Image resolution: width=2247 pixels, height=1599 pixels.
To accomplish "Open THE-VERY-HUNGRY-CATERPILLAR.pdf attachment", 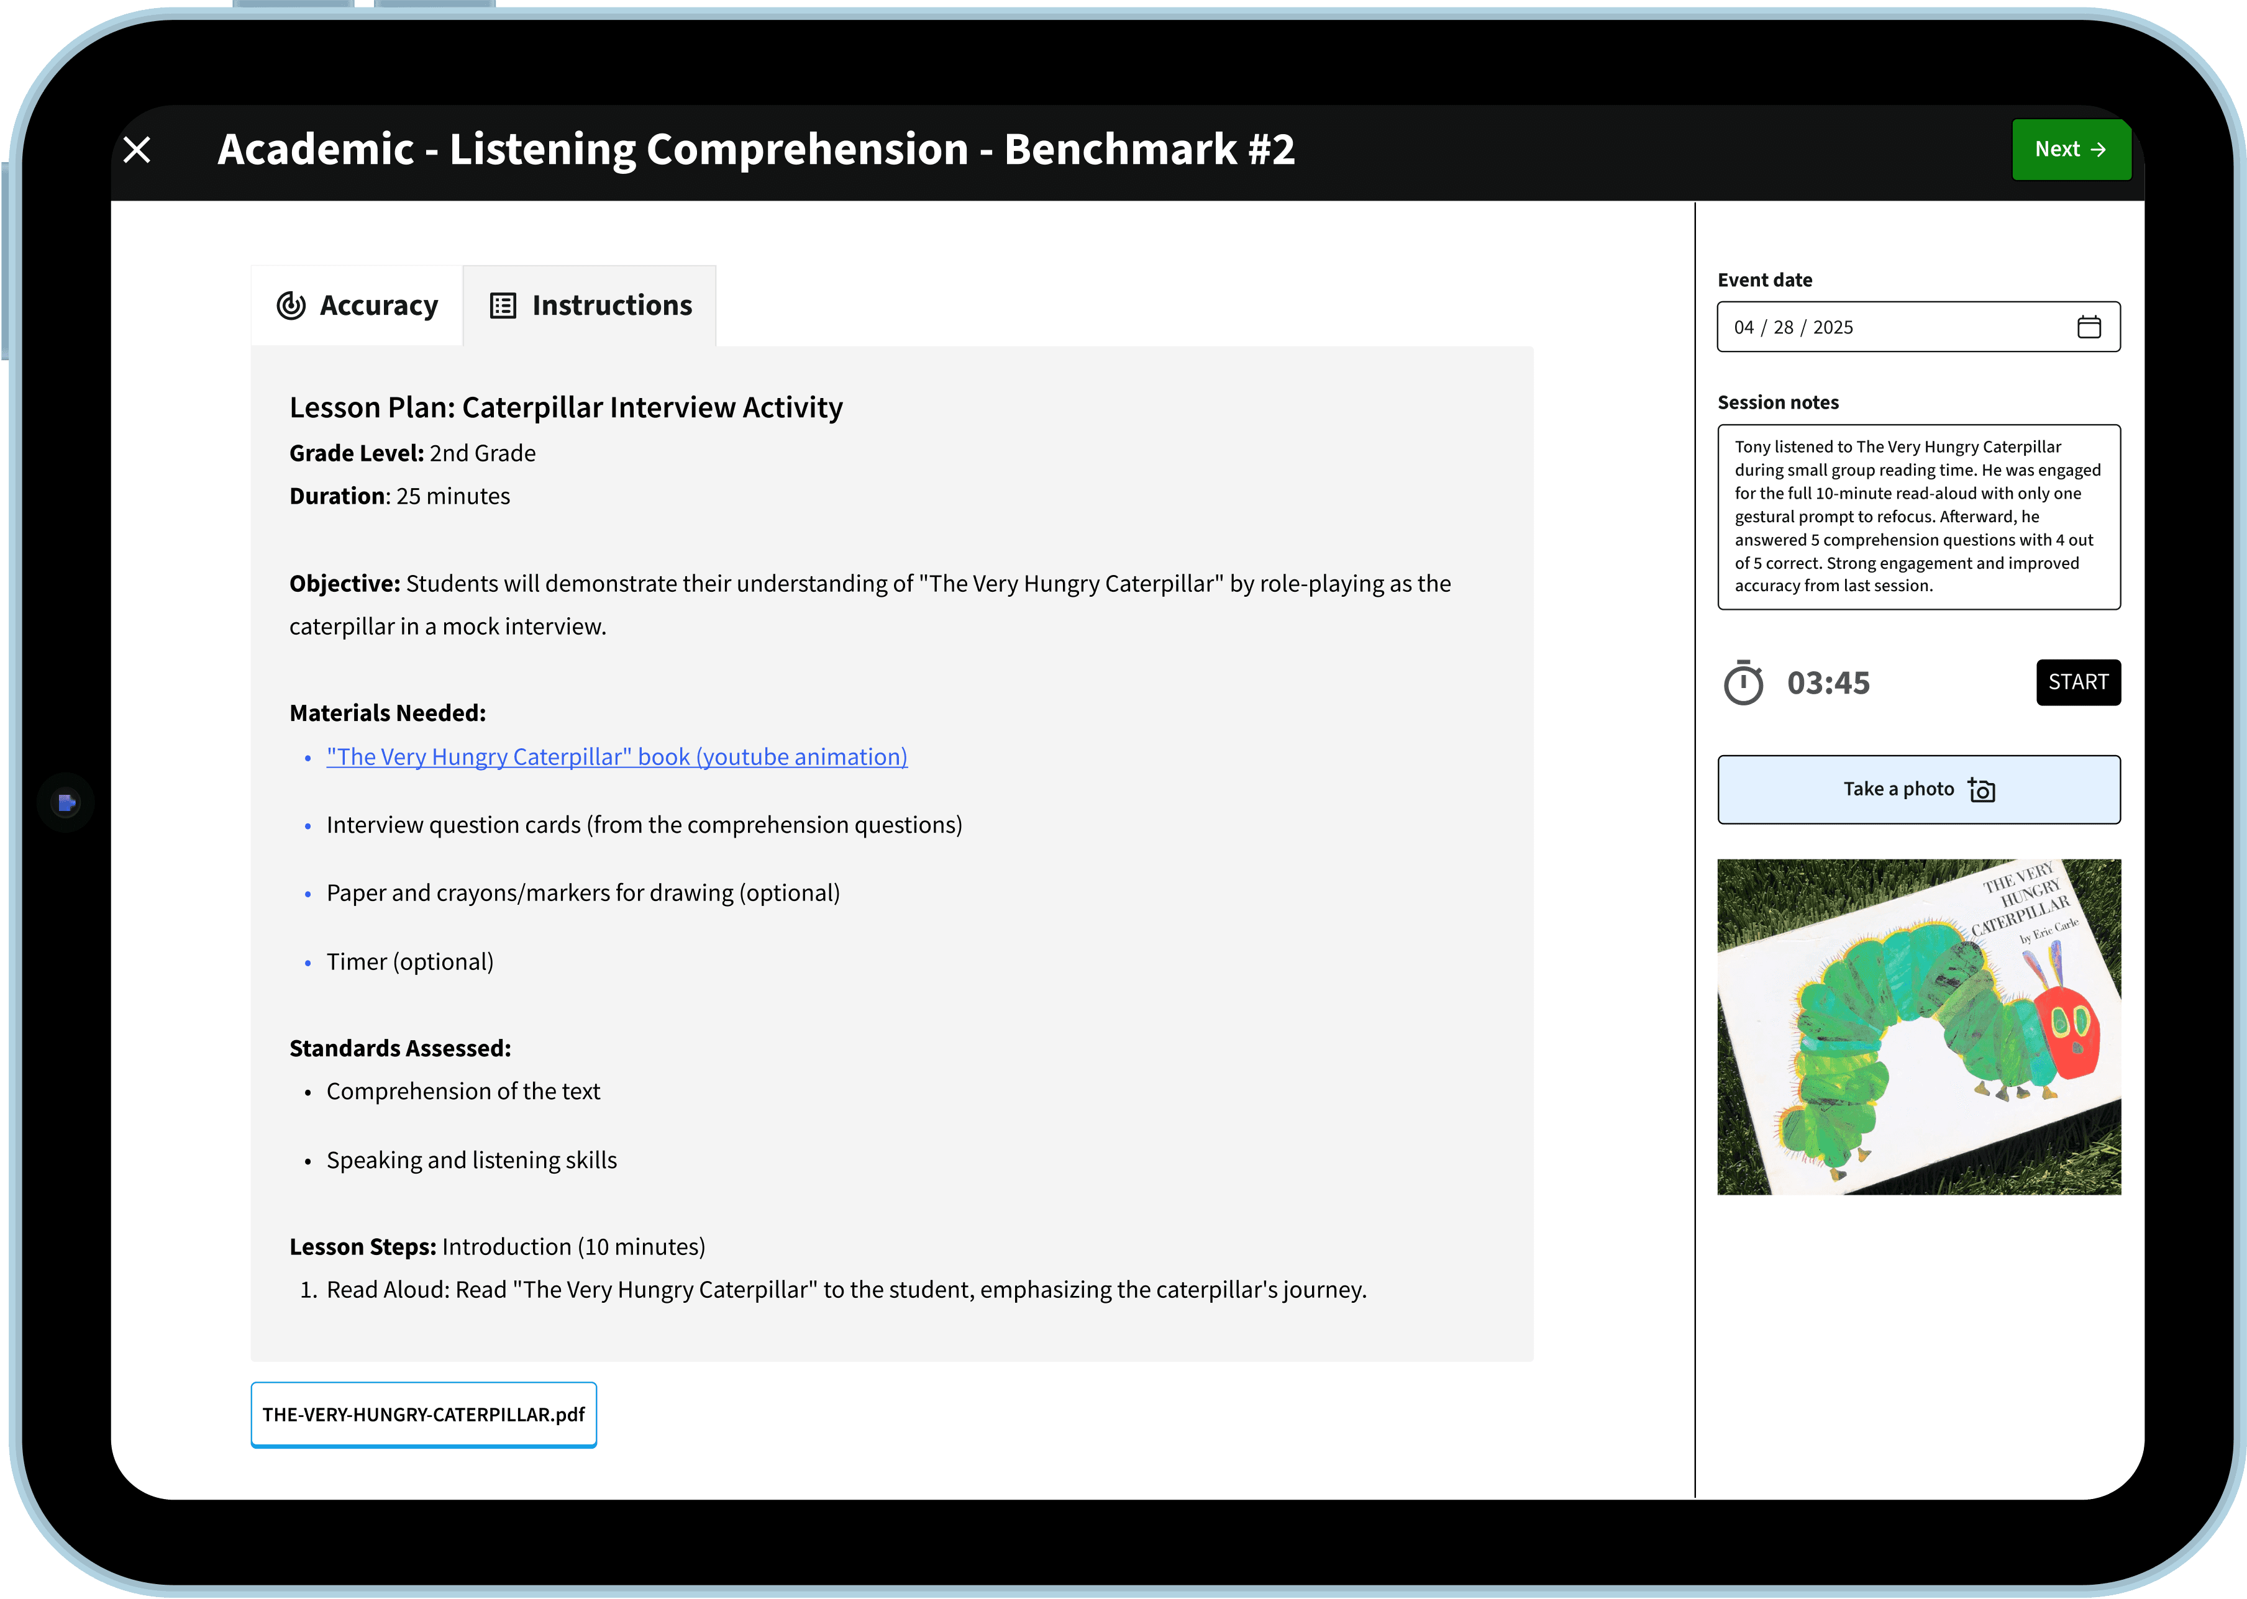I will [424, 1415].
